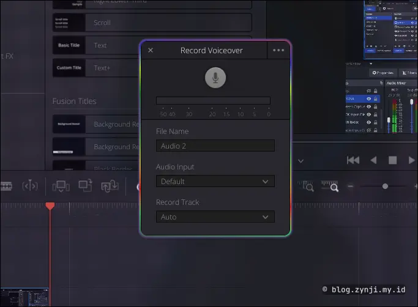Choose the Text basic title
418x307 pixels.
tap(152, 45)
